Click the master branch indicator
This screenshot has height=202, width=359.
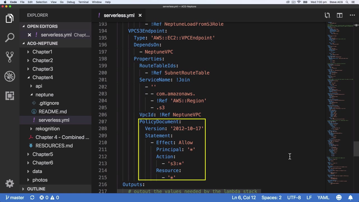(15, 198)
